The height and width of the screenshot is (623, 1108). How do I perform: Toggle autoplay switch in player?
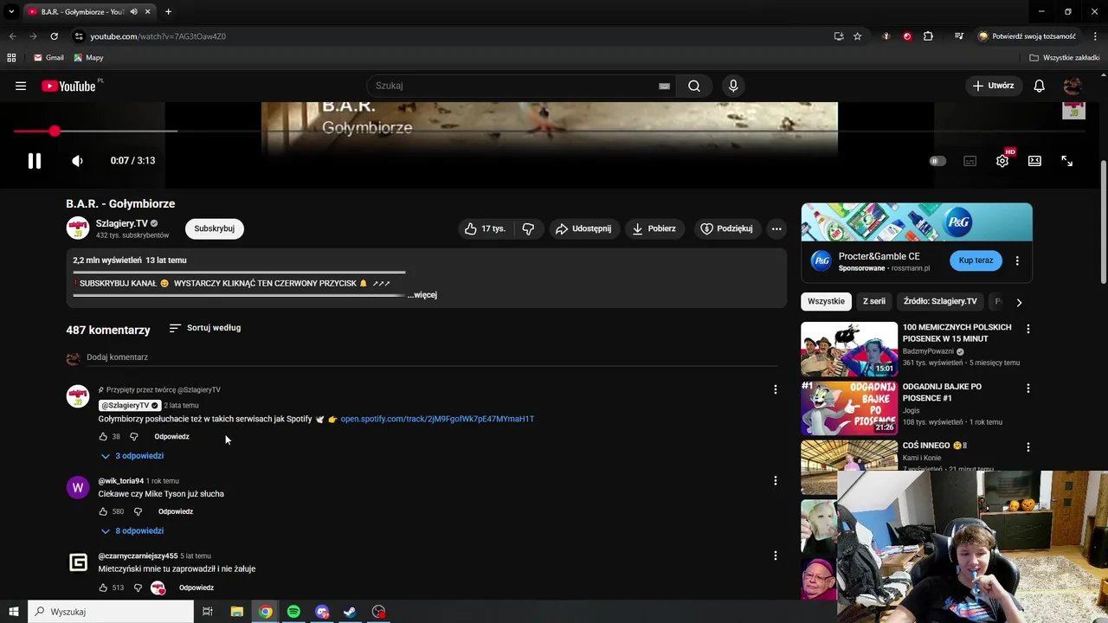coord(937,161)
